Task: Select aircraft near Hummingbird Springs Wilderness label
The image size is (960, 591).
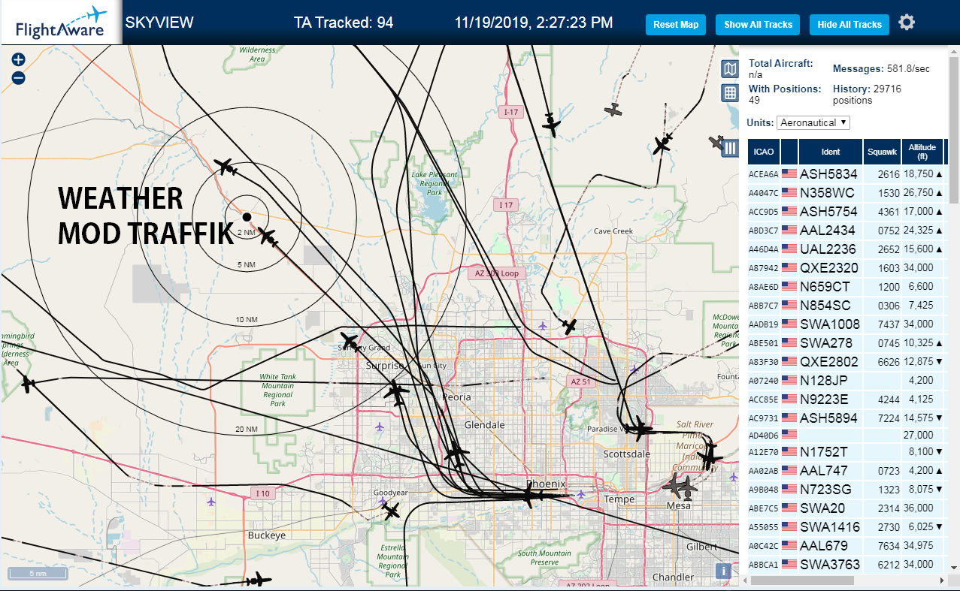Action: click(28, 384)
